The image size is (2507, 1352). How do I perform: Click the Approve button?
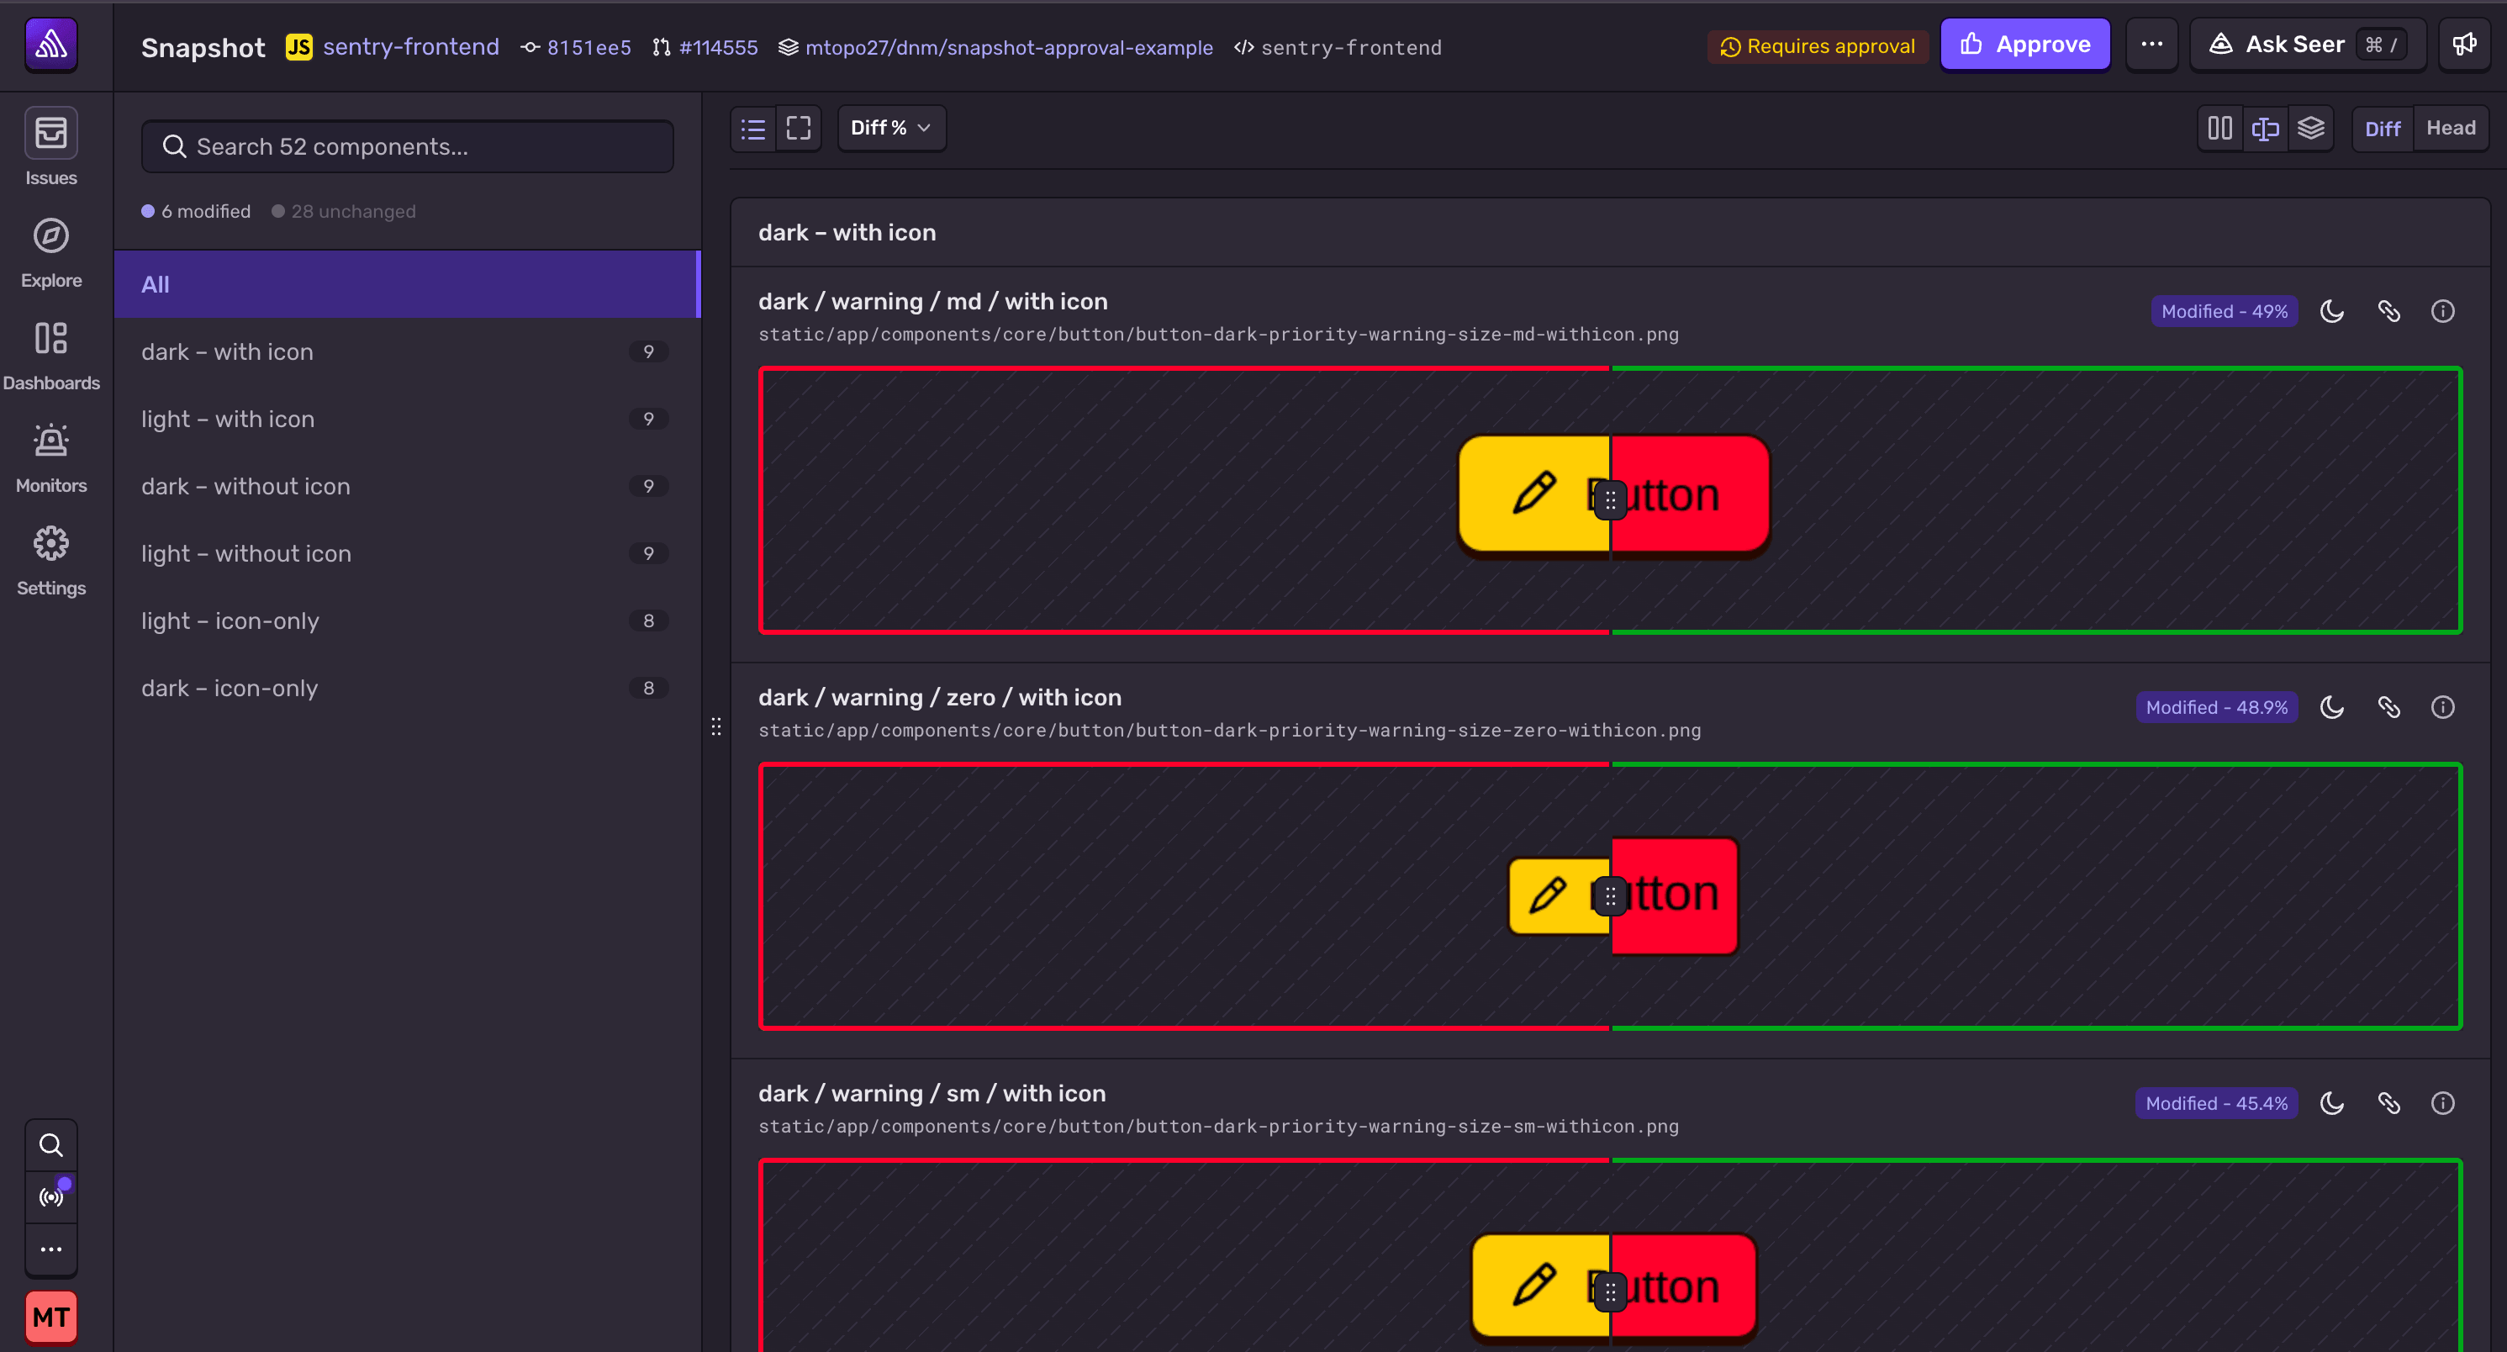pos(2024,45)
